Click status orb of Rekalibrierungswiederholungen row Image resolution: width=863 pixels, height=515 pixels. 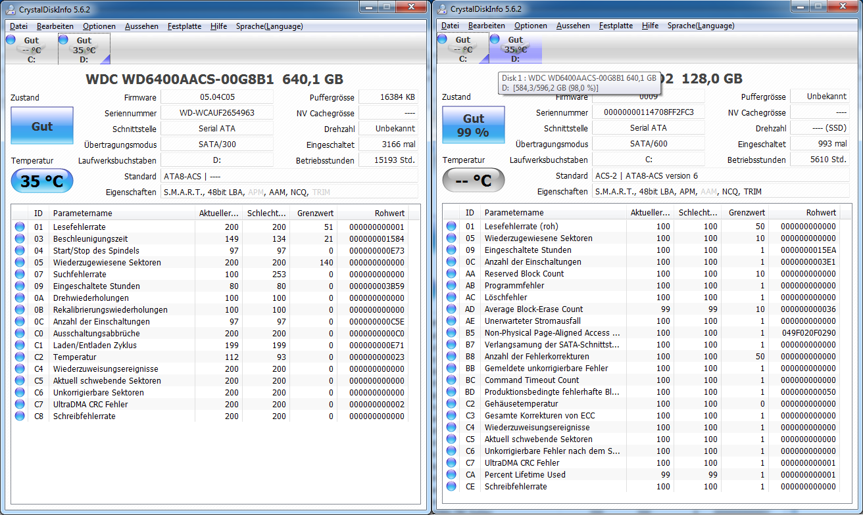click(20, 309)
